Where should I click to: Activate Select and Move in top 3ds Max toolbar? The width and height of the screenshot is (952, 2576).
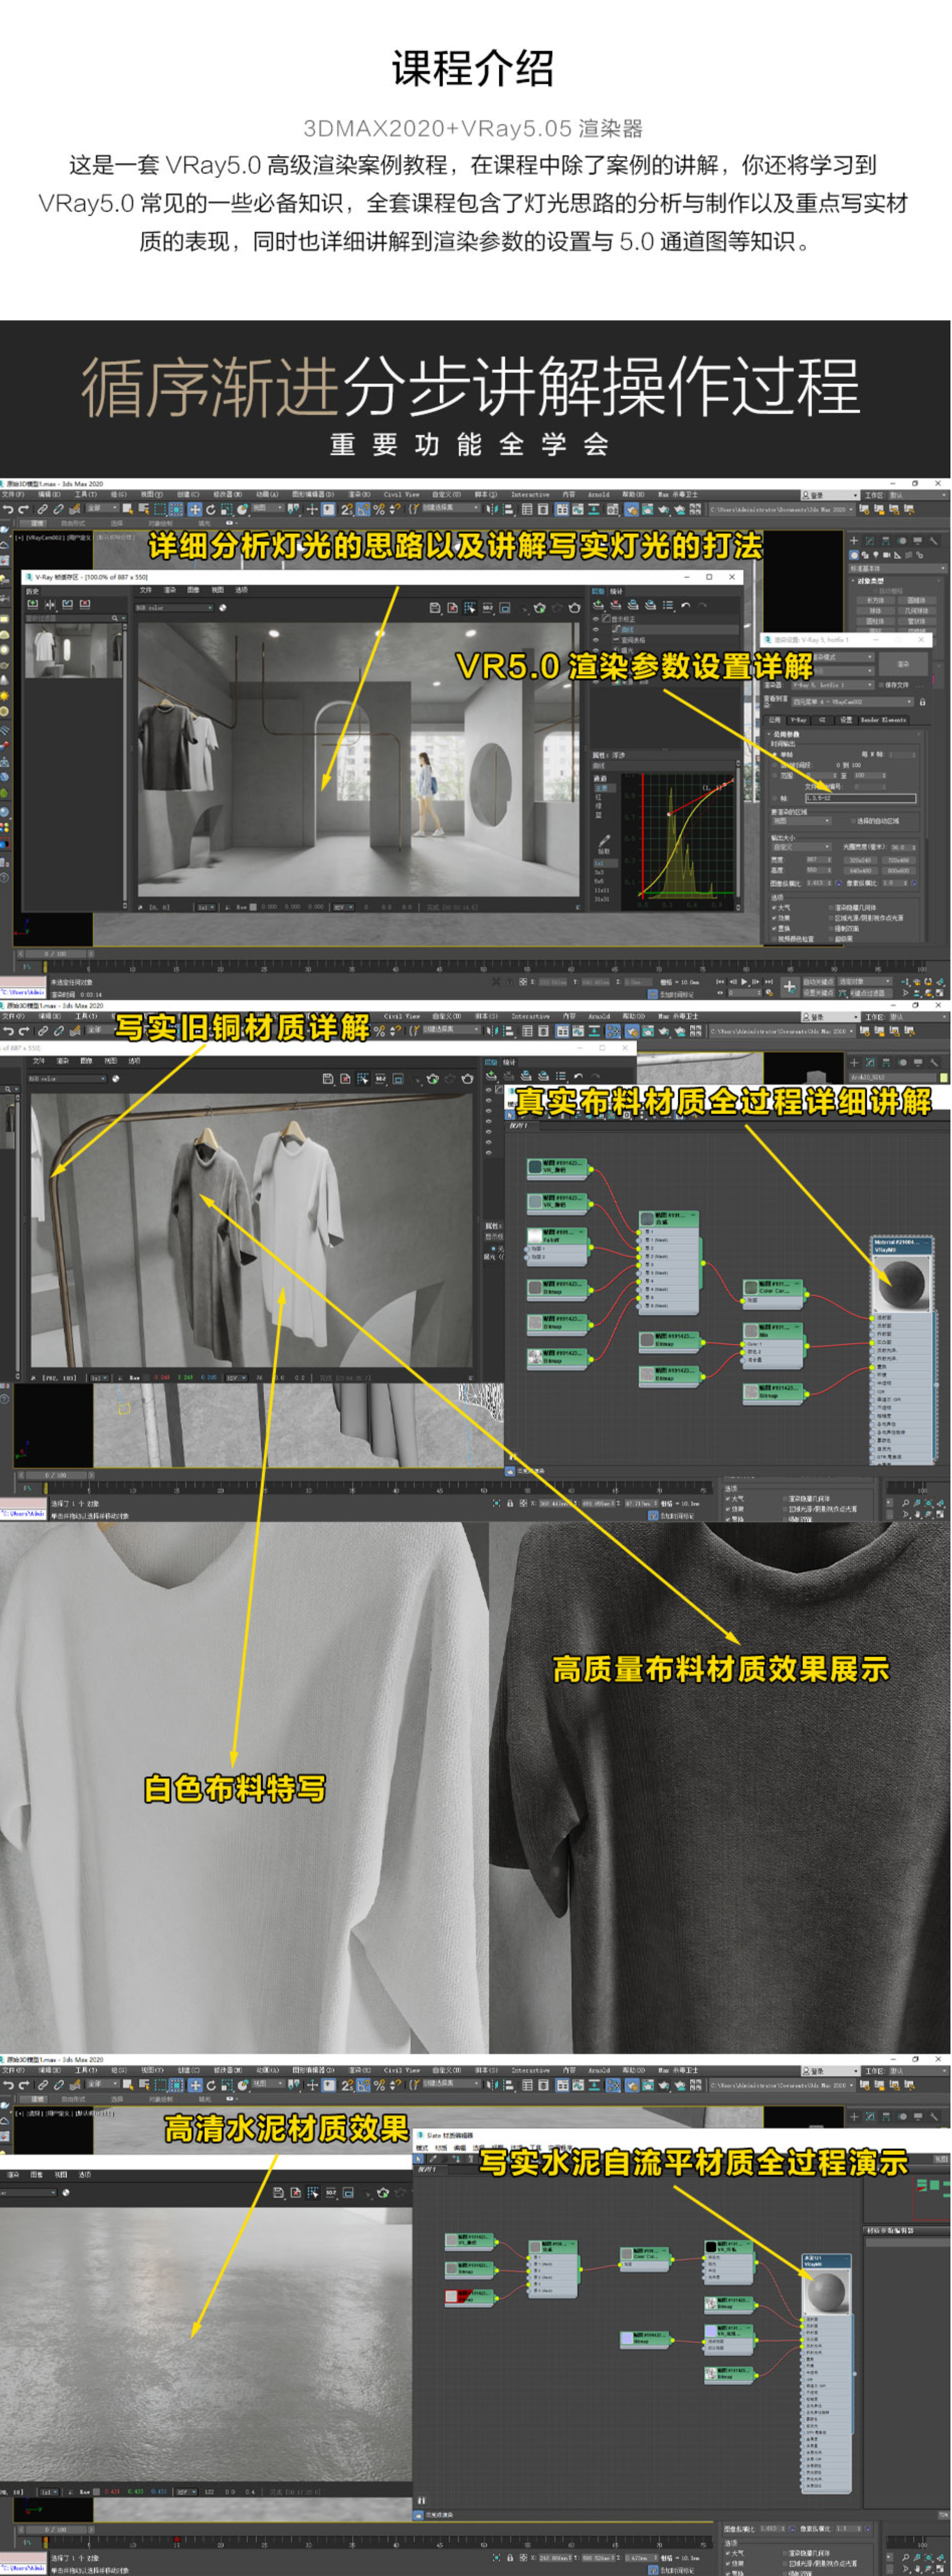tap(194, 510)
